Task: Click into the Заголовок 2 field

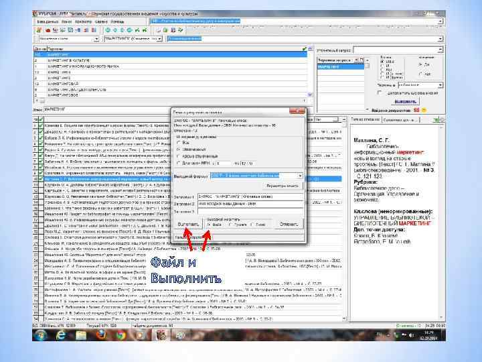Action: tap(250, 204)
